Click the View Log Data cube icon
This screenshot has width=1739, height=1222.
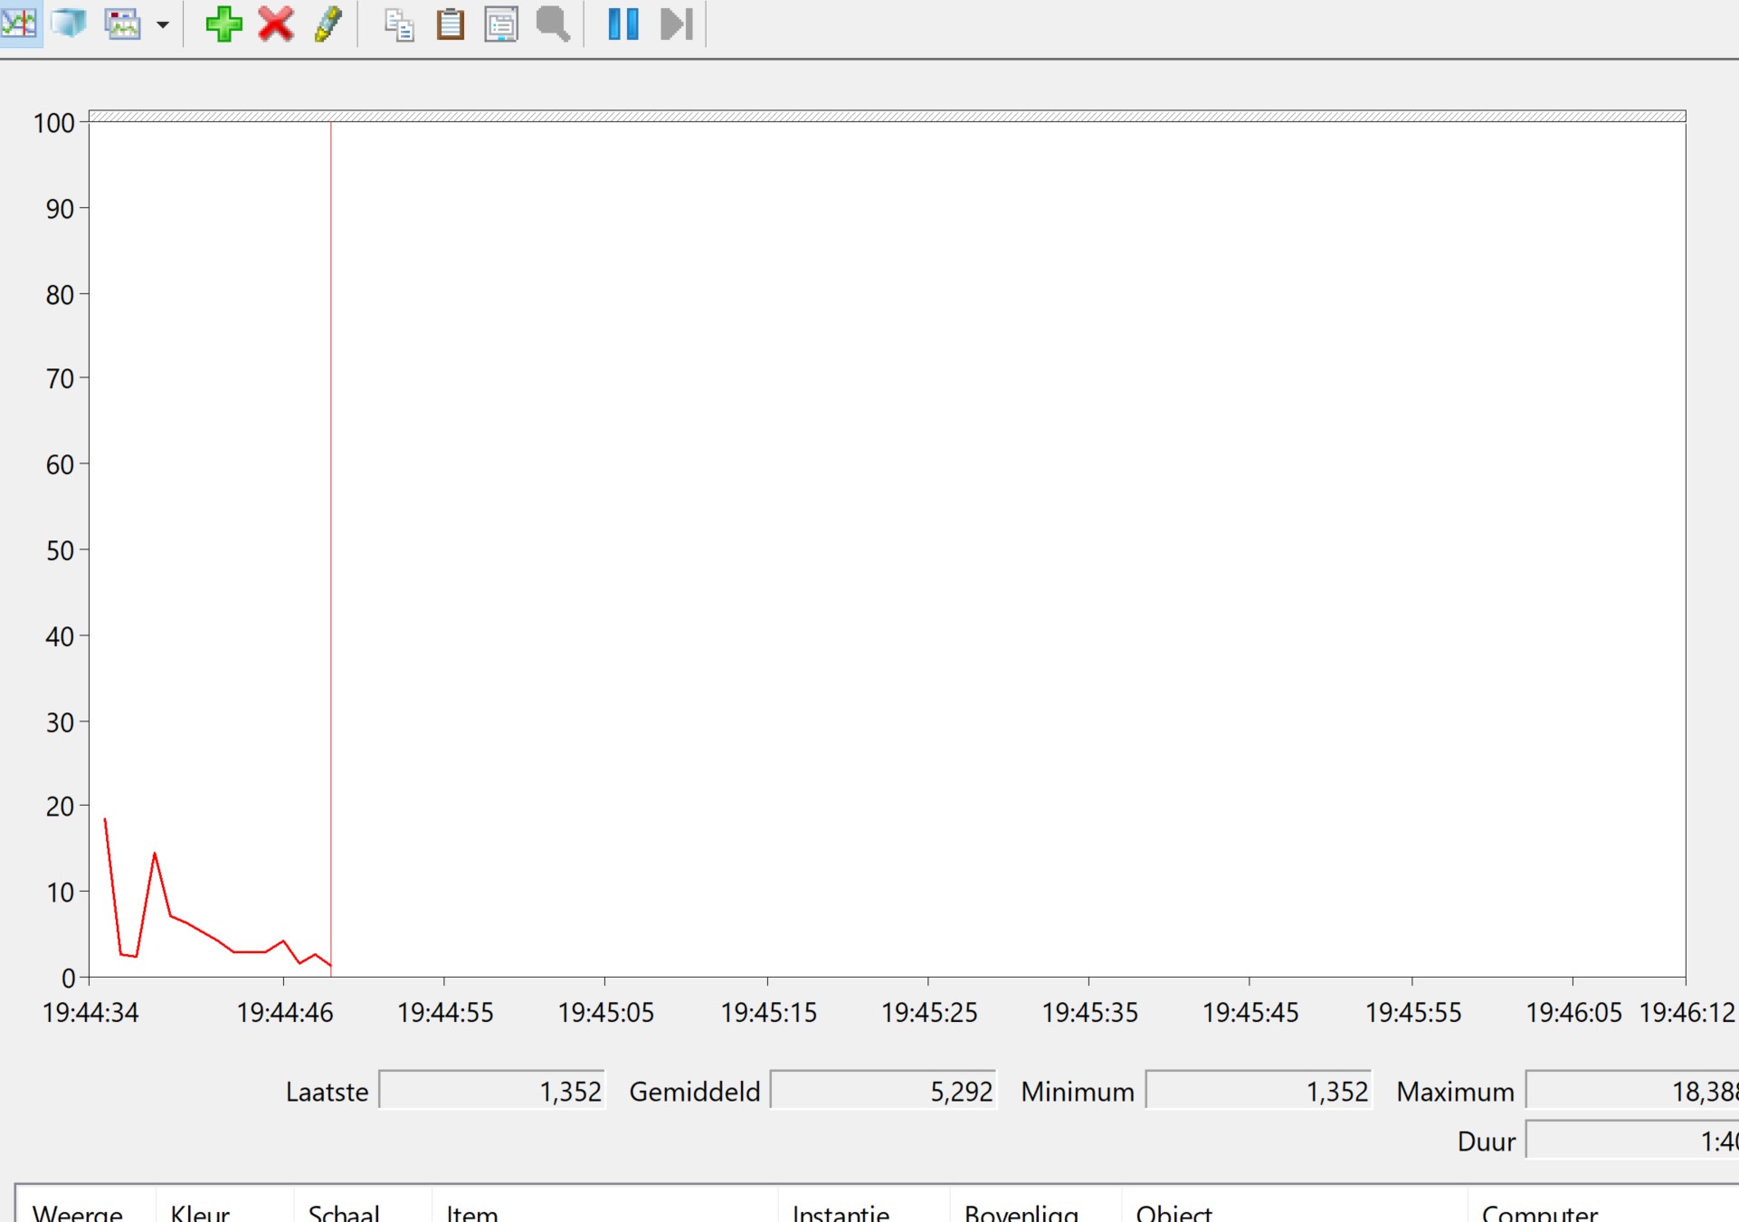pyautogui.click(x=69, y=24)
